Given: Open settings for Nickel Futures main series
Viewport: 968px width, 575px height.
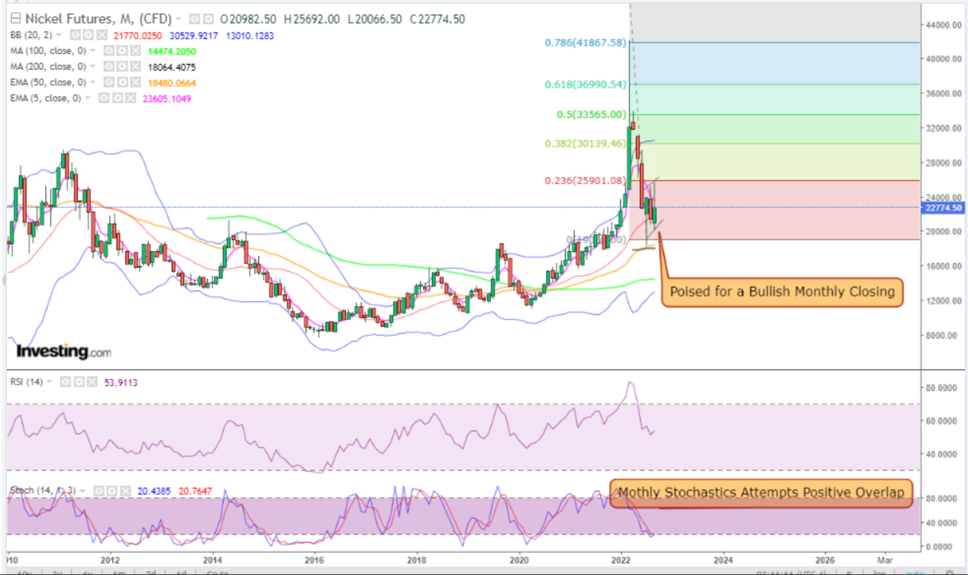Looking at the screenshot, I should [x=208, y=19].
